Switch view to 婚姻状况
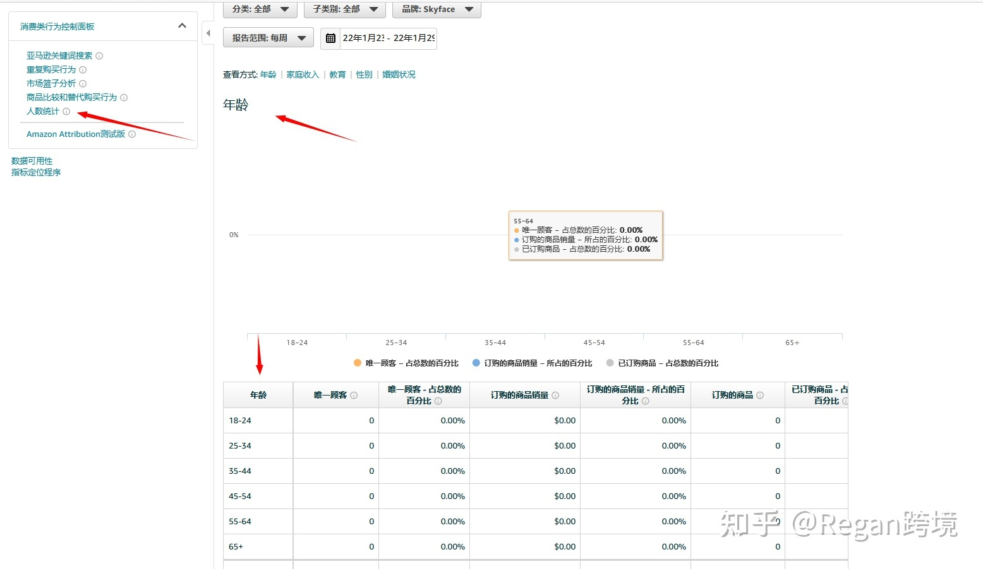Image resolution: width=983 pixels, height=569 pixels. [399, 74]
